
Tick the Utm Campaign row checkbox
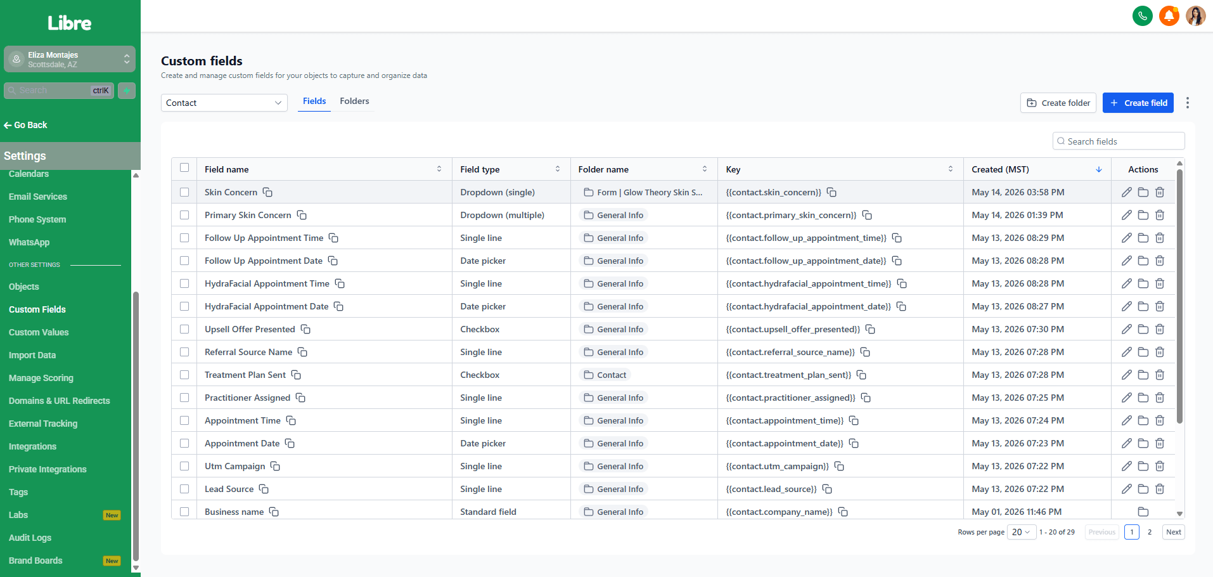click(x=184, y=466)
